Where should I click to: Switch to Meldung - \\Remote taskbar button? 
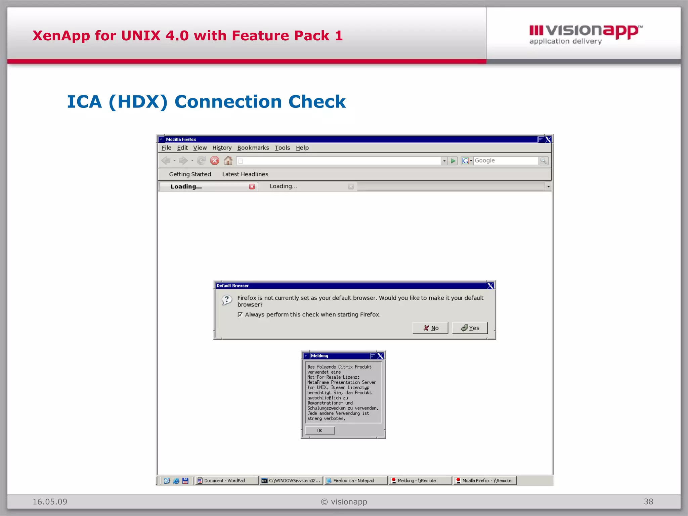tap(420, 481)
